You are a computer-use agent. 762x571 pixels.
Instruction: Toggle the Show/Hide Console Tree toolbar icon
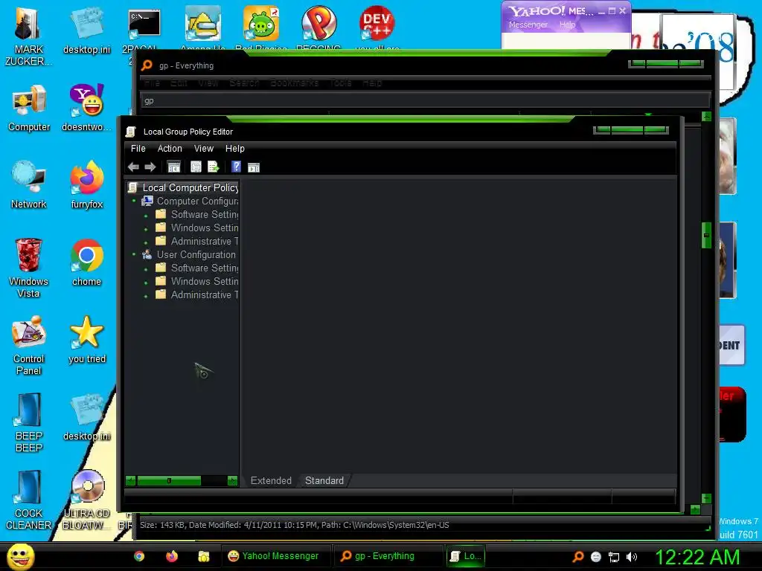(173, 167)
